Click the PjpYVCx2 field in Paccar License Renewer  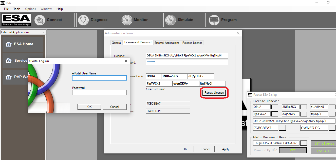pos(262,114)
